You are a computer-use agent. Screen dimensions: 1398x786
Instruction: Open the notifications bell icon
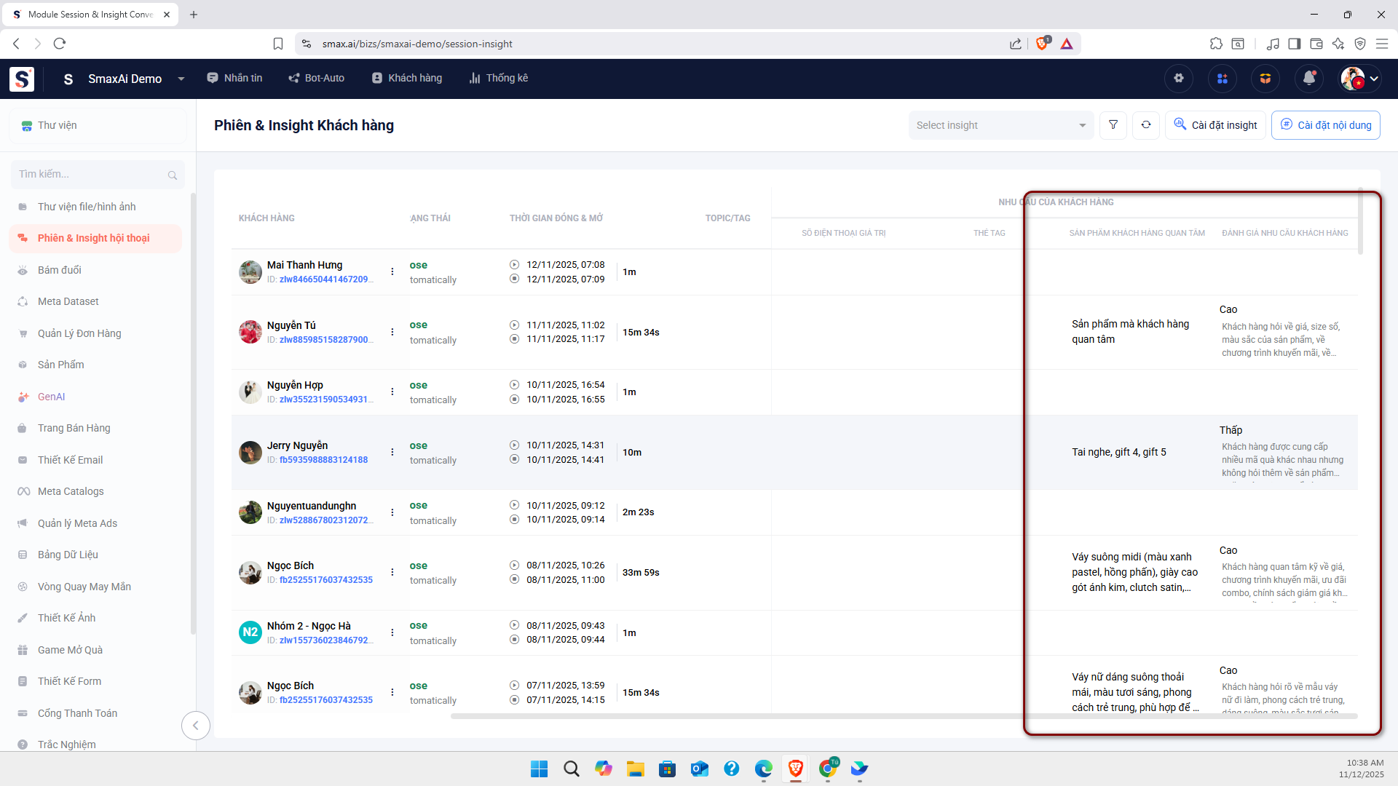point(1308,79)
